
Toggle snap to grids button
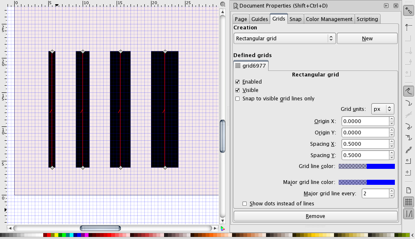[x=409, y=202]
